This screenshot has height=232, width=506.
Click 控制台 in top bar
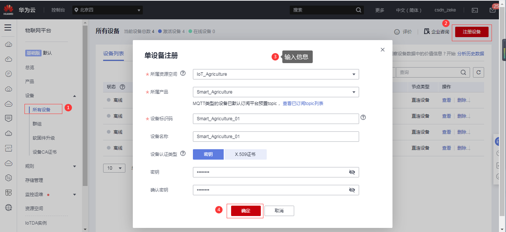[x=59, y=10]
